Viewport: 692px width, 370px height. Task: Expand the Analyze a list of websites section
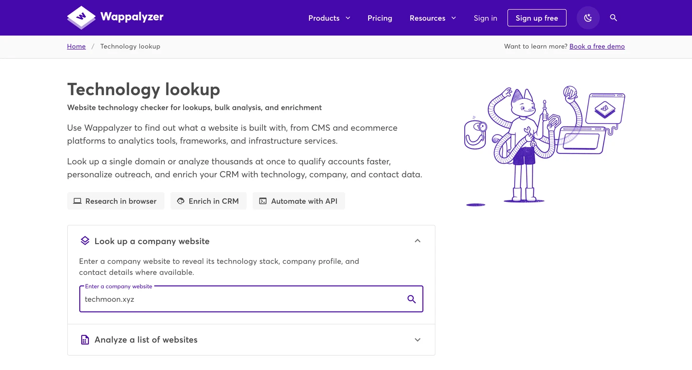tap(418, 340)
